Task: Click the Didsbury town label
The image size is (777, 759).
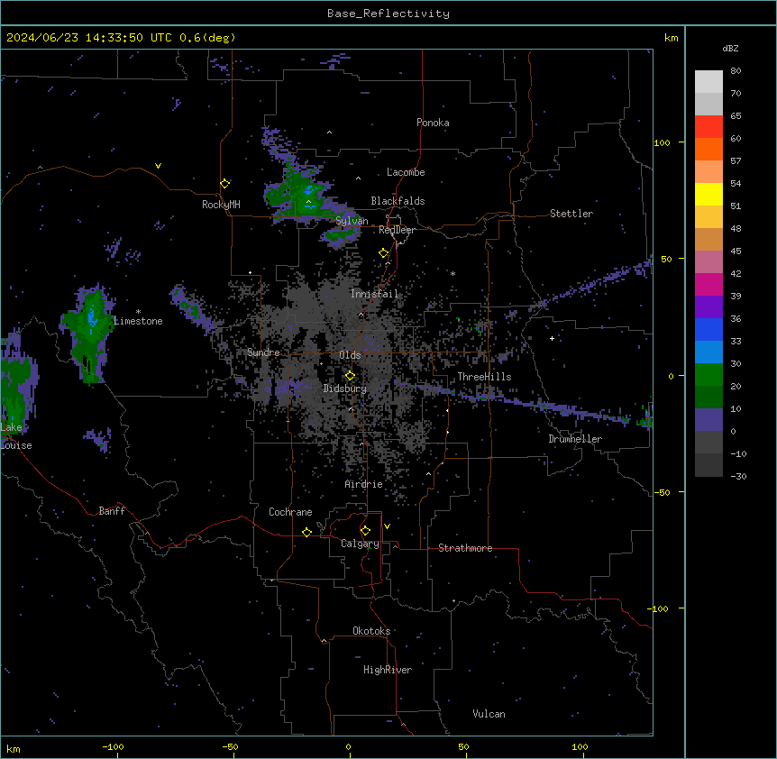Action: (345, 389)
